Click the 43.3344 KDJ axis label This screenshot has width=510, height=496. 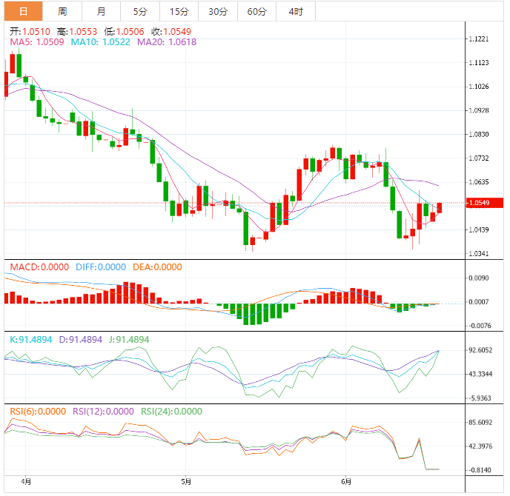pos(480,374)
